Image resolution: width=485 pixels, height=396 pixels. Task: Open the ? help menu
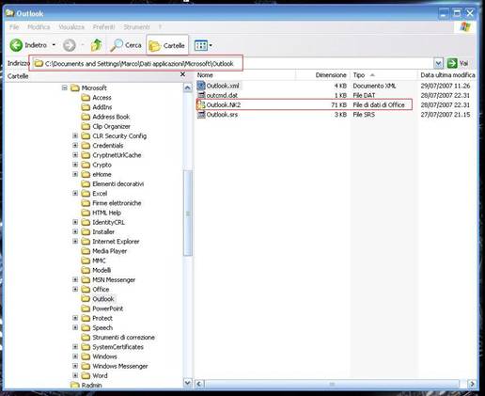click(x=160, y=27)
